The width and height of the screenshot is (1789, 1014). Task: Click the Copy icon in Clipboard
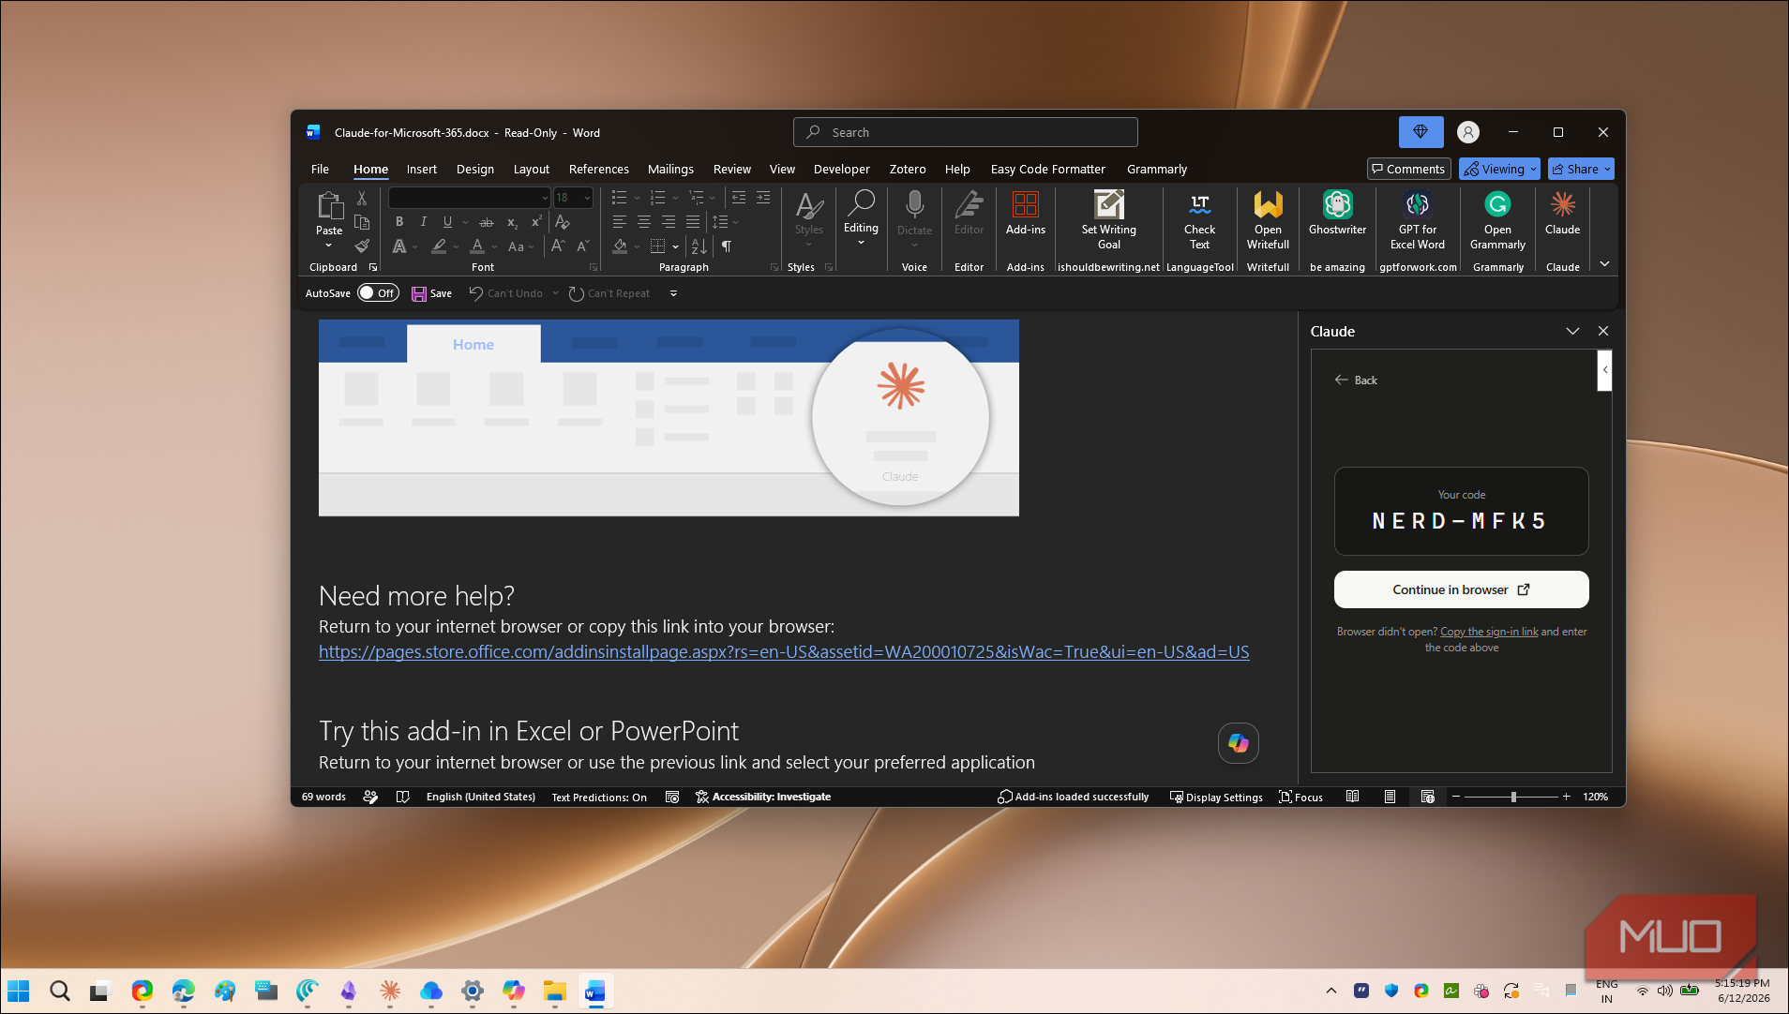[x=362, y=222]
